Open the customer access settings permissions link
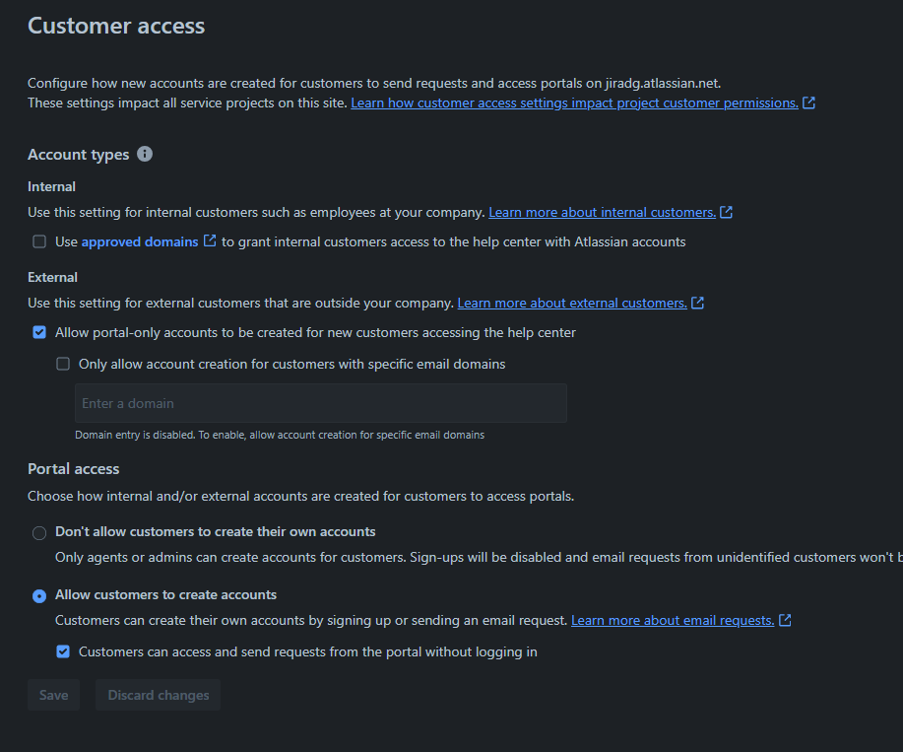The width and height of the screenshot is (903, 752). click(574, 103)
